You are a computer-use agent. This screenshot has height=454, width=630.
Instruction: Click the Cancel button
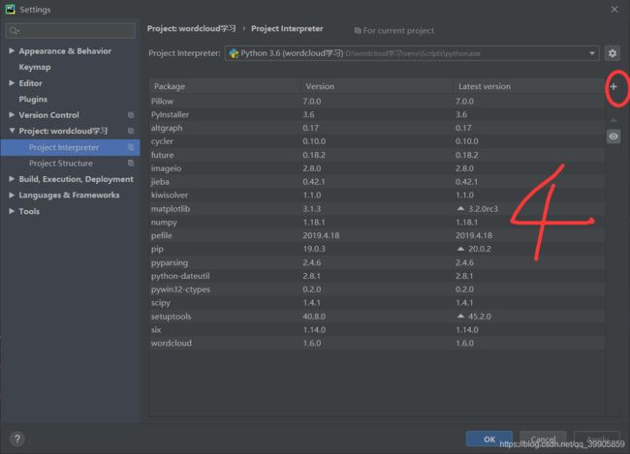pyautogui.click(x=543, y=439)
